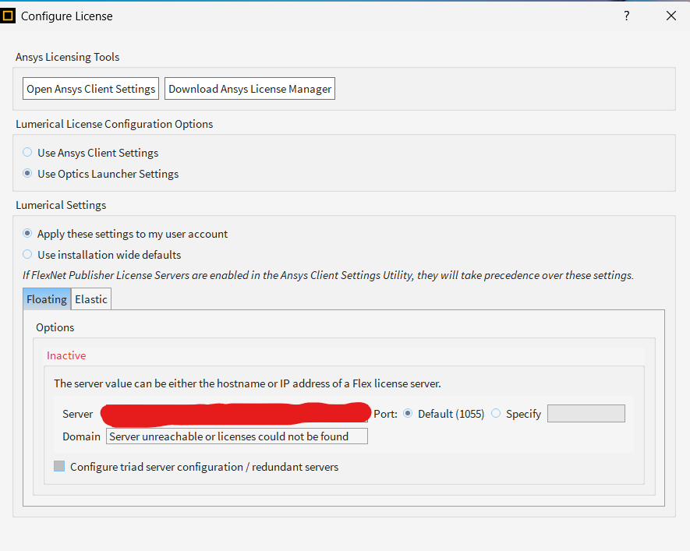
Task: Select Use Optics Launcher Settings option
Action: 28,174
